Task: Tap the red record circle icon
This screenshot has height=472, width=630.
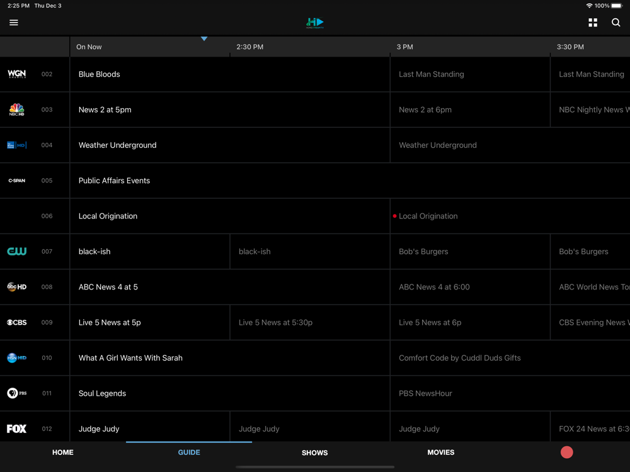Action: coord(566,452)
